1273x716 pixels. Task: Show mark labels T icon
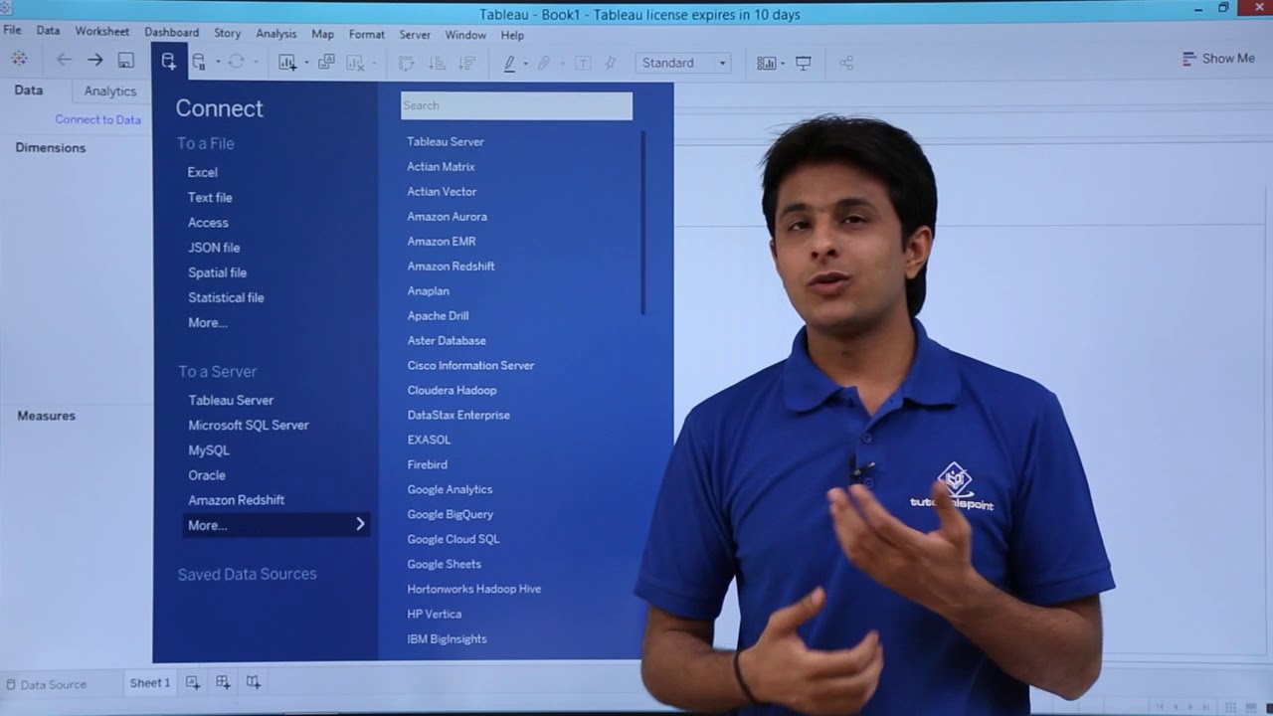[x=583, y=63]
